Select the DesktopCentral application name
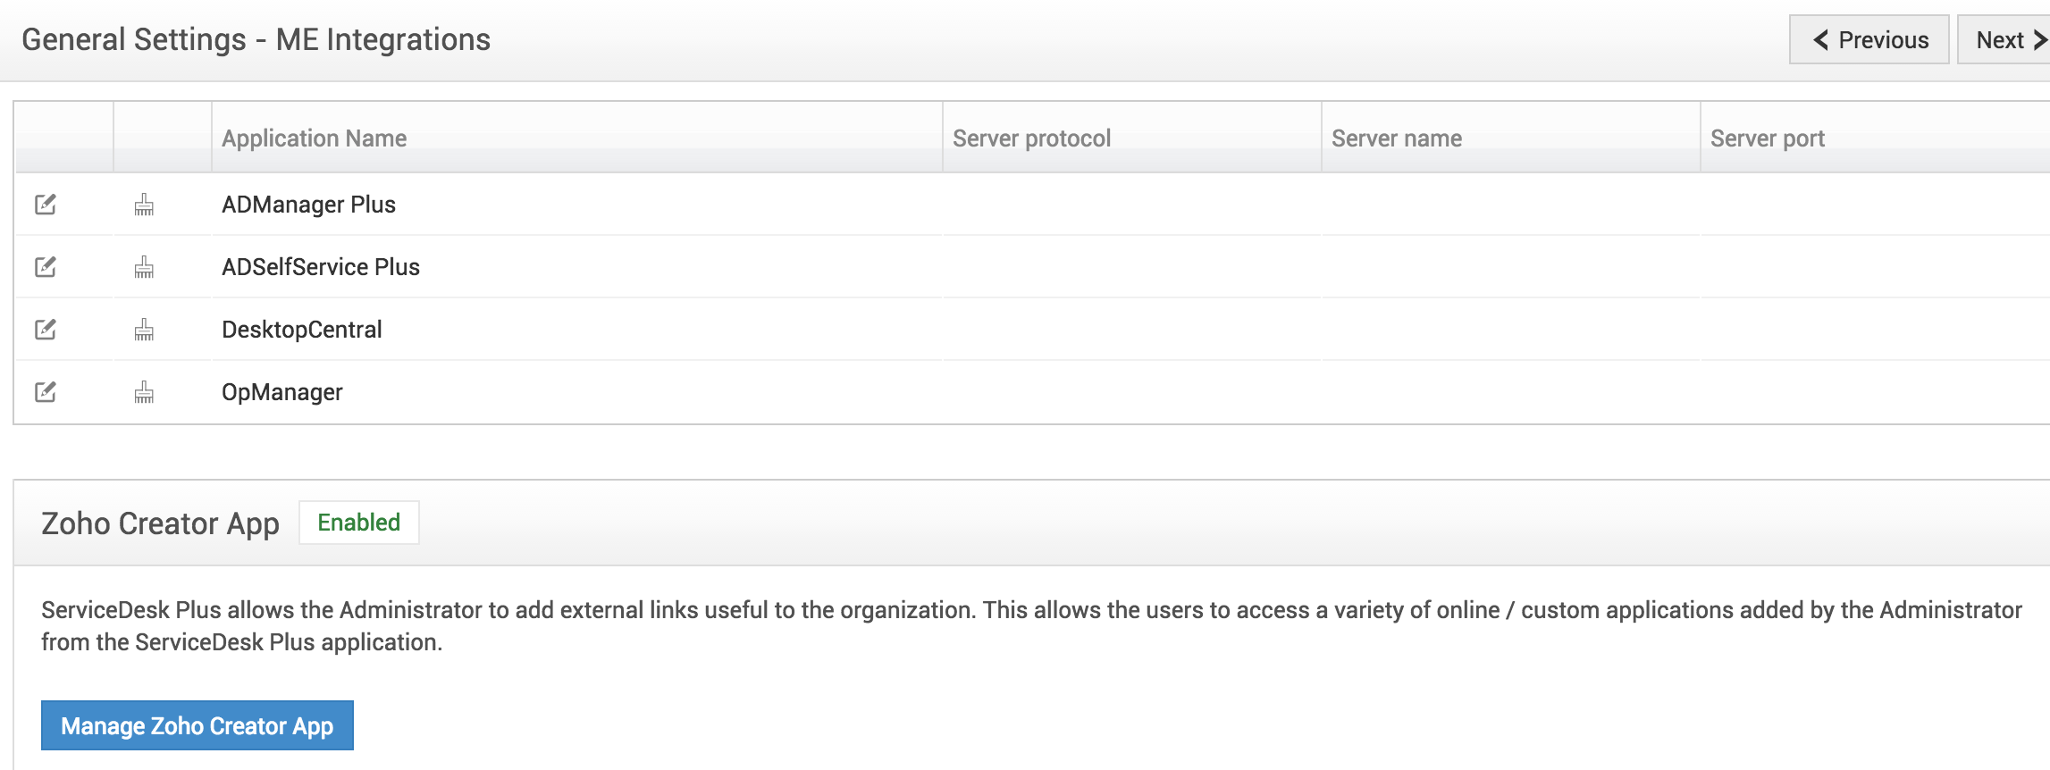Screen dimensions: 2050x770 [302, 330]
